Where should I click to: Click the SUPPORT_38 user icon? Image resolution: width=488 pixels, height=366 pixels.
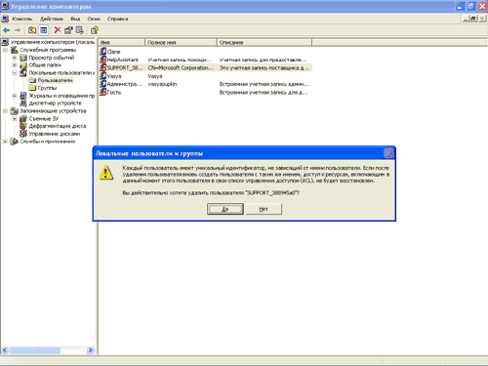103,67
